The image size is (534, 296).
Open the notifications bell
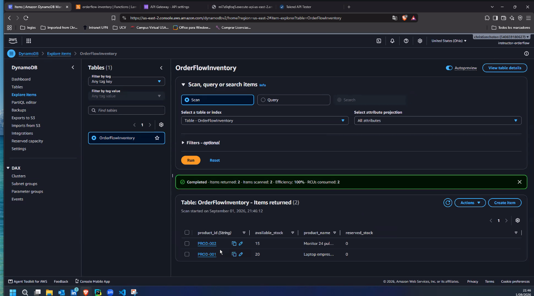coord(392,41)
